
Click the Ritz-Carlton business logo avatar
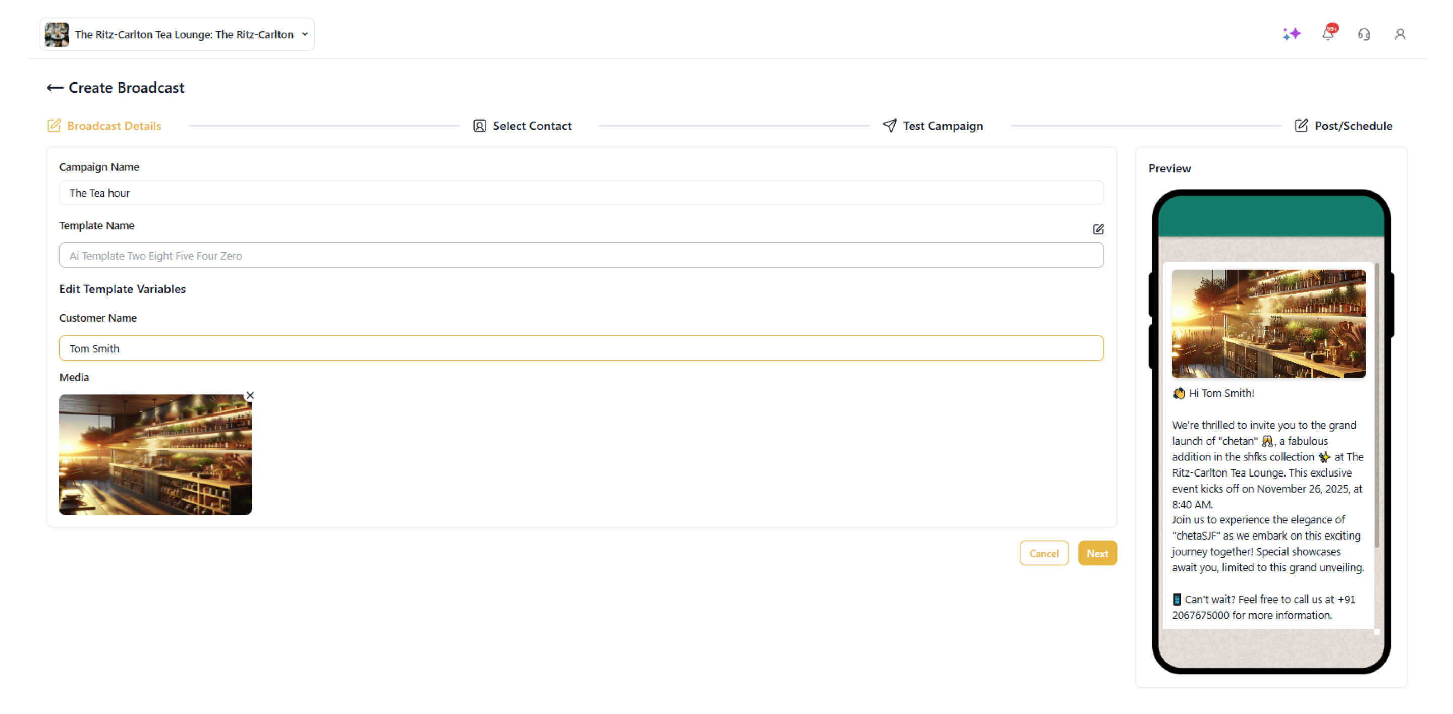coord(57,34)
